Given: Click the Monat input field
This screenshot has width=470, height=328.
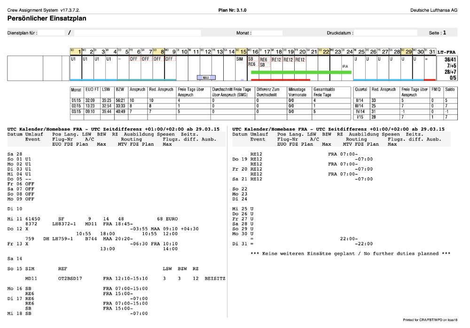Looking at the screenshot, I should 268,33.
